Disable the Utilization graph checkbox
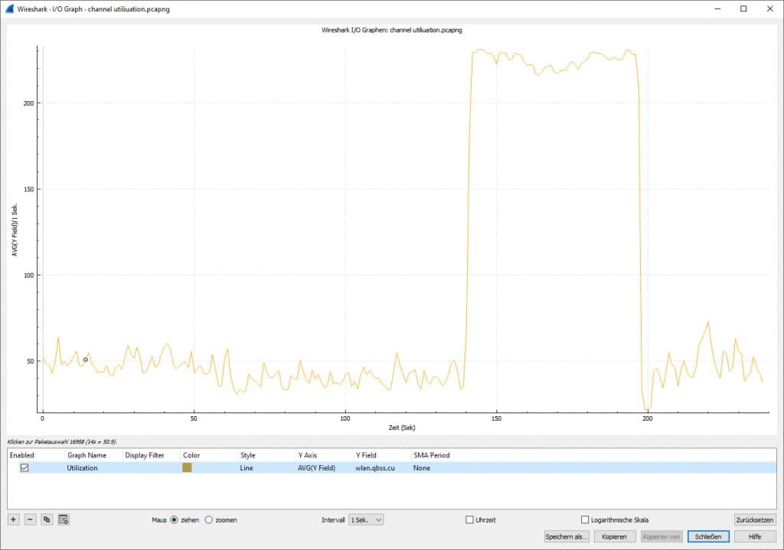 [24, 467]
